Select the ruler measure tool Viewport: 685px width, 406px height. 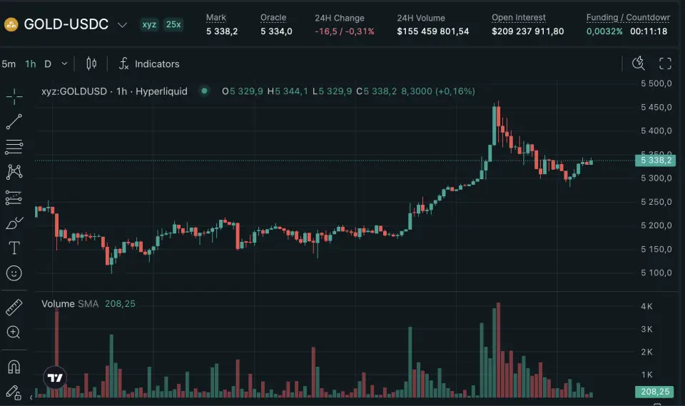tap(14, 308)
